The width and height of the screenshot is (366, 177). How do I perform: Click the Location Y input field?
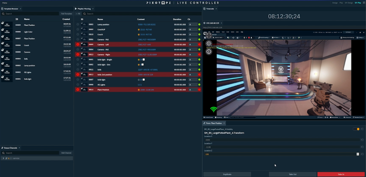pos(282,147)
